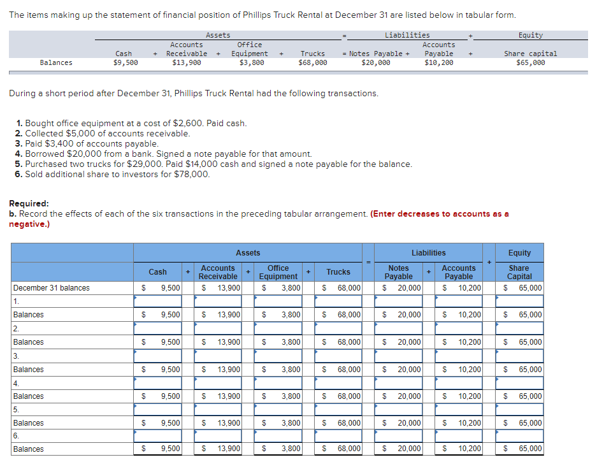Select Trucks input for transaction 6
Screen dimensions: 604x469
pos(338,436)
